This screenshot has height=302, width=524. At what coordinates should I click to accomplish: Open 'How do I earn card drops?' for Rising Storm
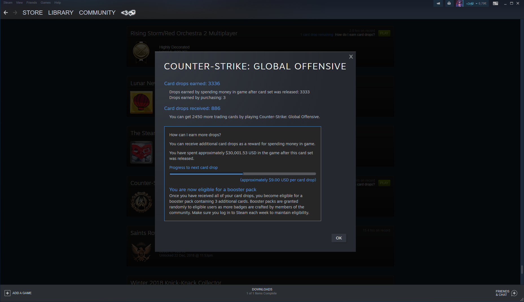click(355, 35)
